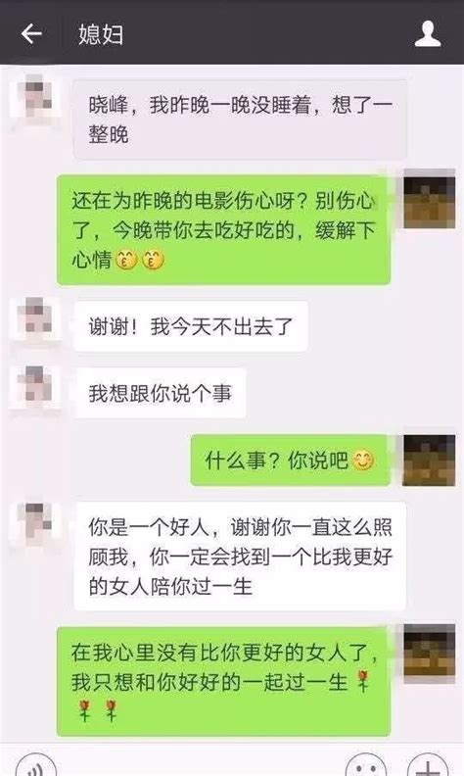Open the contact profile icon
The height and width of the screenshot is (776, 464).
(x=428, y=33)
